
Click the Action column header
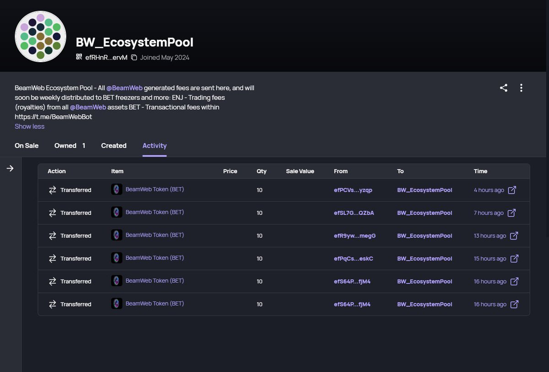click(57, 171)
